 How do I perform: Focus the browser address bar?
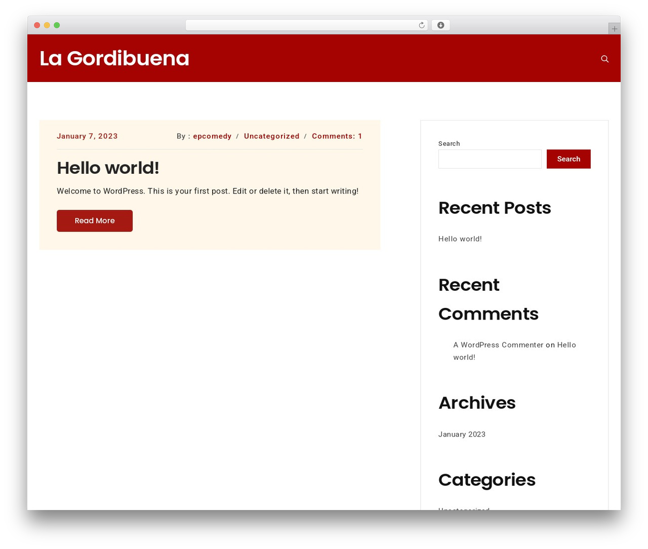[x=306, y=25]
